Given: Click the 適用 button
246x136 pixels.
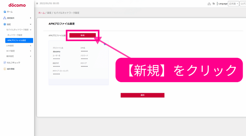Looking at the screenshot, I should tap(142, 95).
